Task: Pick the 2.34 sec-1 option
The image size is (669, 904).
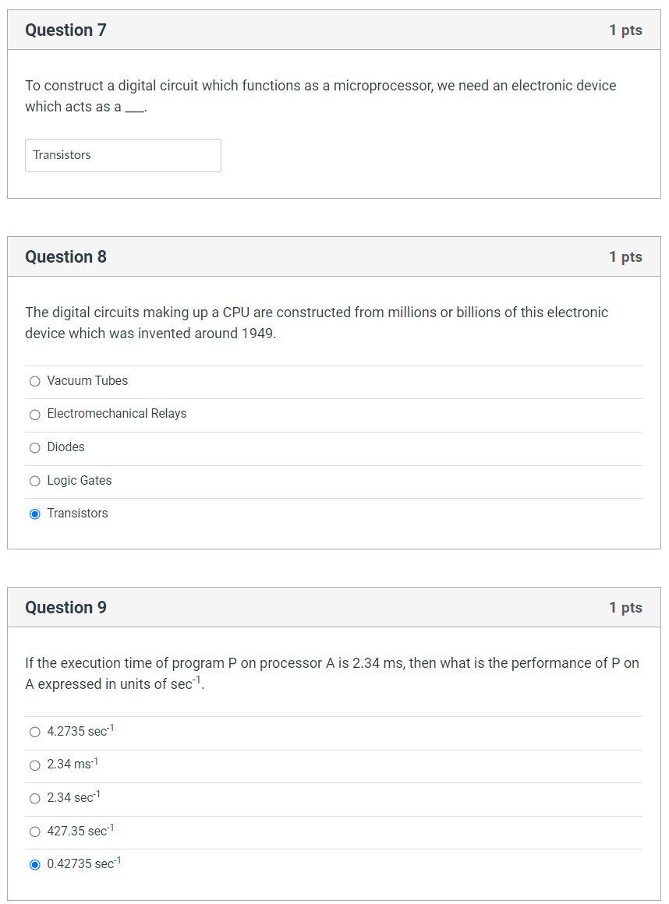Action: click(x=34, y=798)
